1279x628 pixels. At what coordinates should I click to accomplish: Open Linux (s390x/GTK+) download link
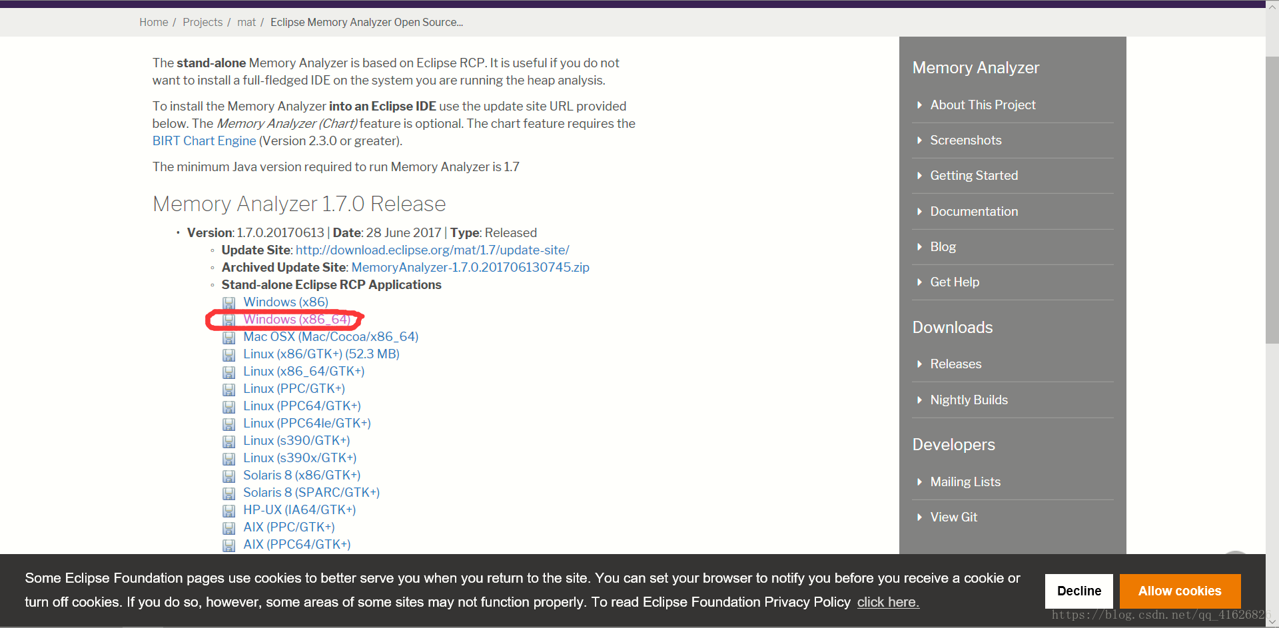click(300, 458)
